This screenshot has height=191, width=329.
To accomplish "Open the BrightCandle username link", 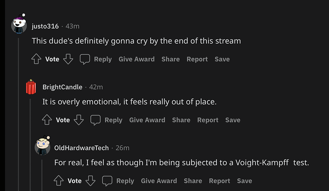I will click(62, 87).
